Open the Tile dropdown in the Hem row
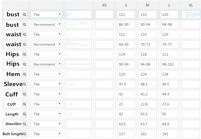The height and width of the screenshot is (139, 201). point(46,74)
